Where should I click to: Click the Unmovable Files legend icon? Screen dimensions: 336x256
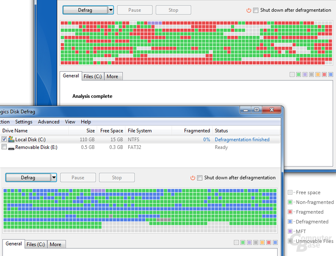pos(290,241)
